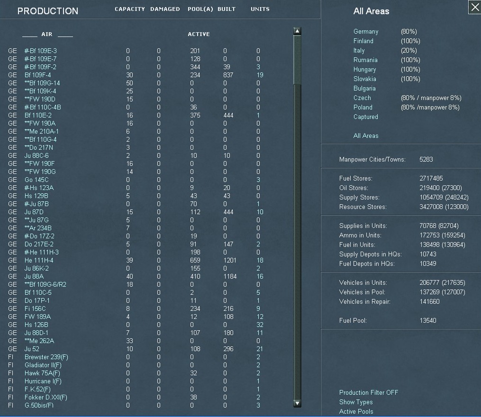Click the production list scrollbar track

[297, 237]
